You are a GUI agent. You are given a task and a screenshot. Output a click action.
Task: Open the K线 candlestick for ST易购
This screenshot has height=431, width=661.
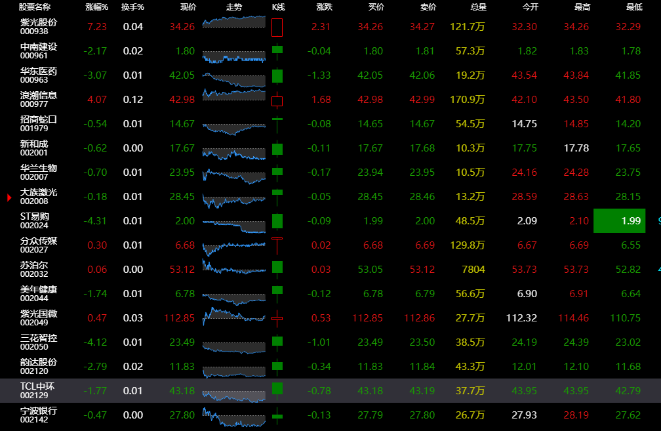[x=277, y=221]
